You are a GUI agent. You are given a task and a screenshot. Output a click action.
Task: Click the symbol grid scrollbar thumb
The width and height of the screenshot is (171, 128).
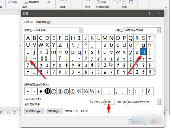(x=155, y=70)
